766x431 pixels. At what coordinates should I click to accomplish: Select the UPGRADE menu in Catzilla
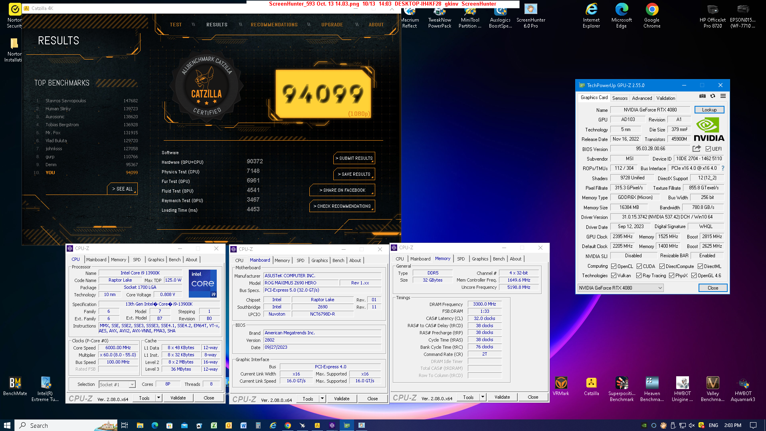pyautogui.click(x=332, y=25)
